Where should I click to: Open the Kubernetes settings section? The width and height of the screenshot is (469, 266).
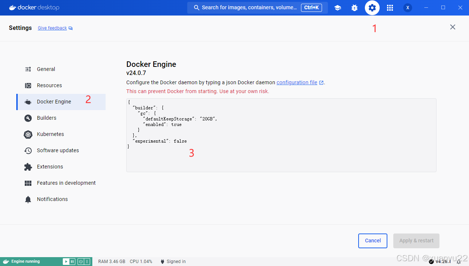coord(61,134)
